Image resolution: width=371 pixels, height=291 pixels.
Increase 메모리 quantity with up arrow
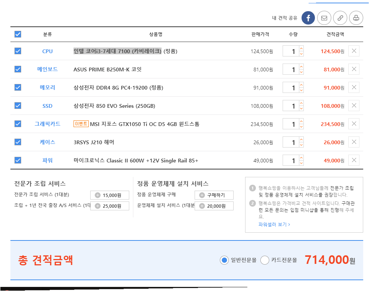pyautogui.click(x=301, y=85)
